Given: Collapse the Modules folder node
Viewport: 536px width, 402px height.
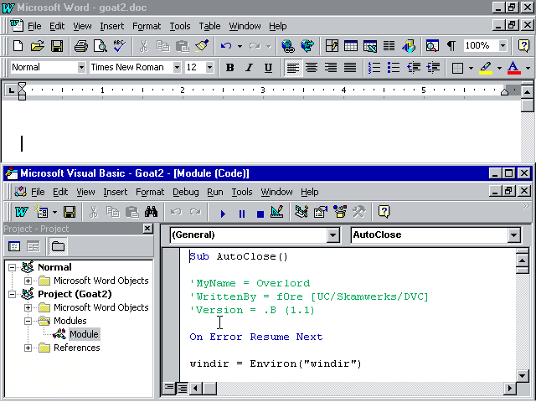Looking at the screenshot, I should (28, 321).
